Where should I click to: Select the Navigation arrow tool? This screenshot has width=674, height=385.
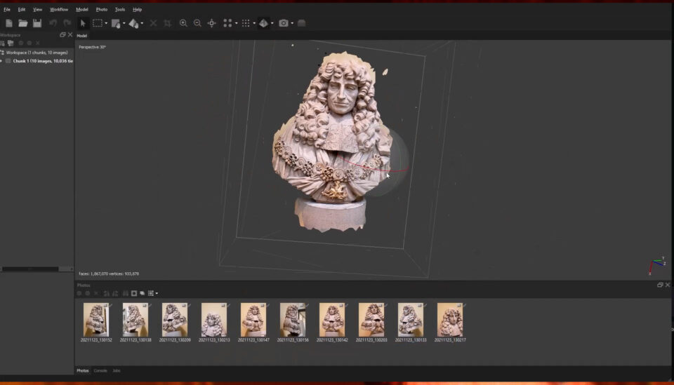pyautogui.click(x=83, y=23)
